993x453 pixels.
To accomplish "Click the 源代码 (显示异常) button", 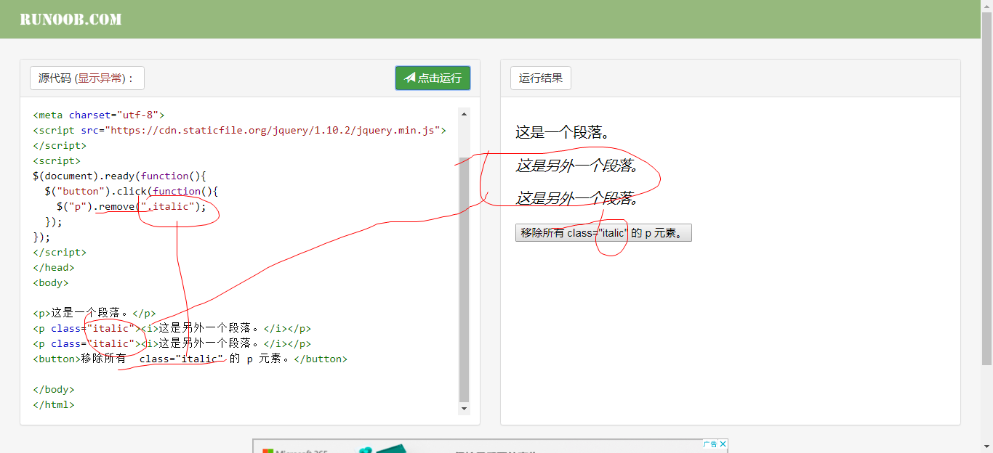I will pyautogui.click(x=87, y=78).
